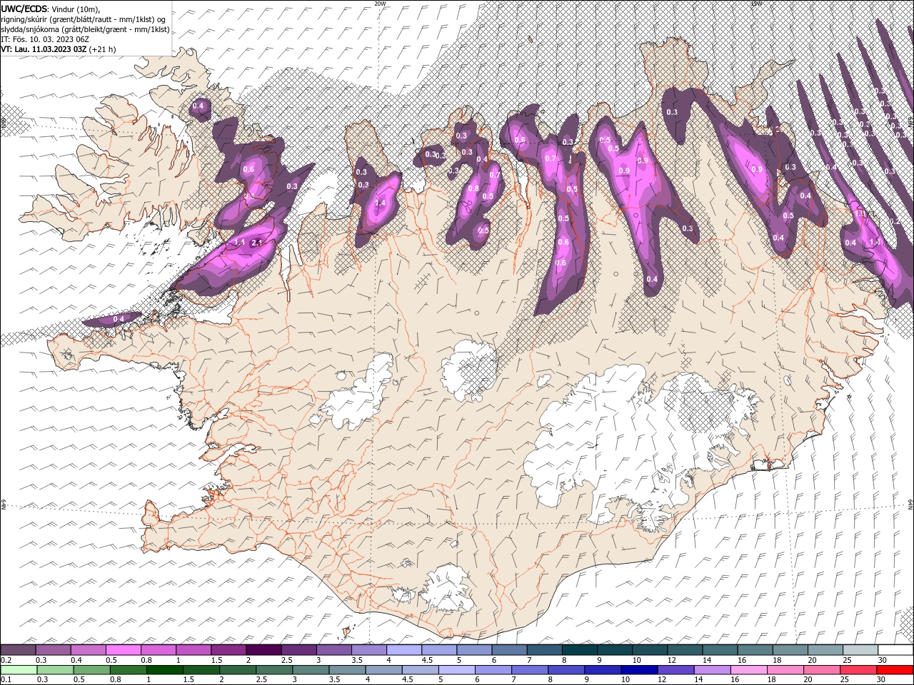The width and height of the screenshot is (914, 685).
Task: Pick the top-row dark purple swatch at 2
Action: (x=263, y=650)
